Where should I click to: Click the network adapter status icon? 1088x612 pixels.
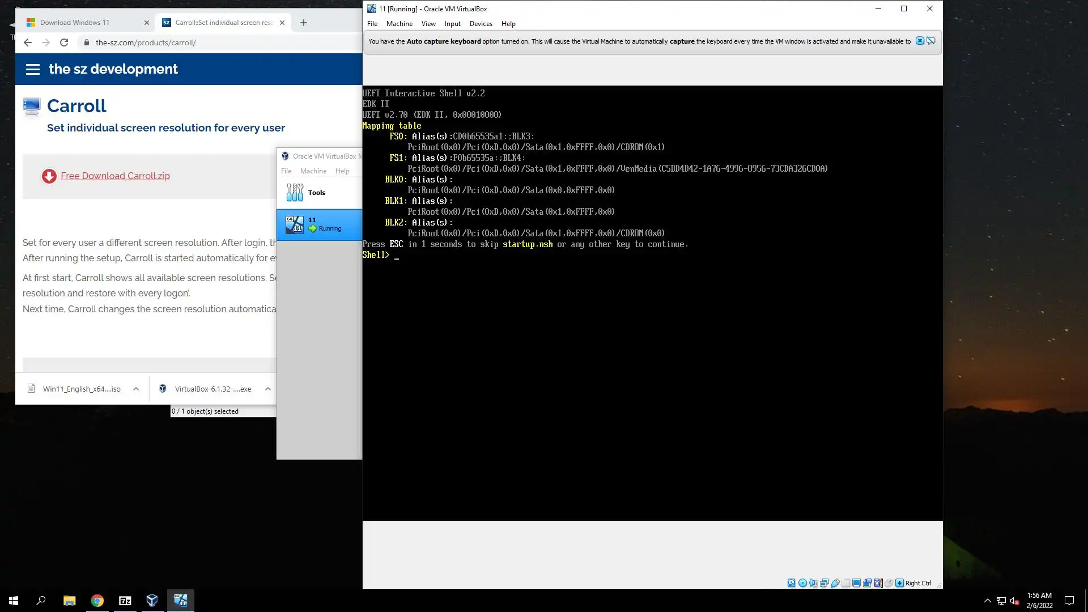click(824, 583)
